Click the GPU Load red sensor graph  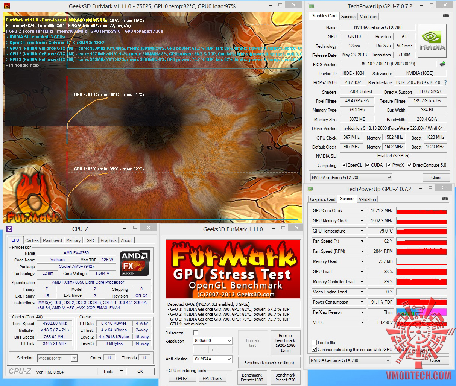pos(421,272)
